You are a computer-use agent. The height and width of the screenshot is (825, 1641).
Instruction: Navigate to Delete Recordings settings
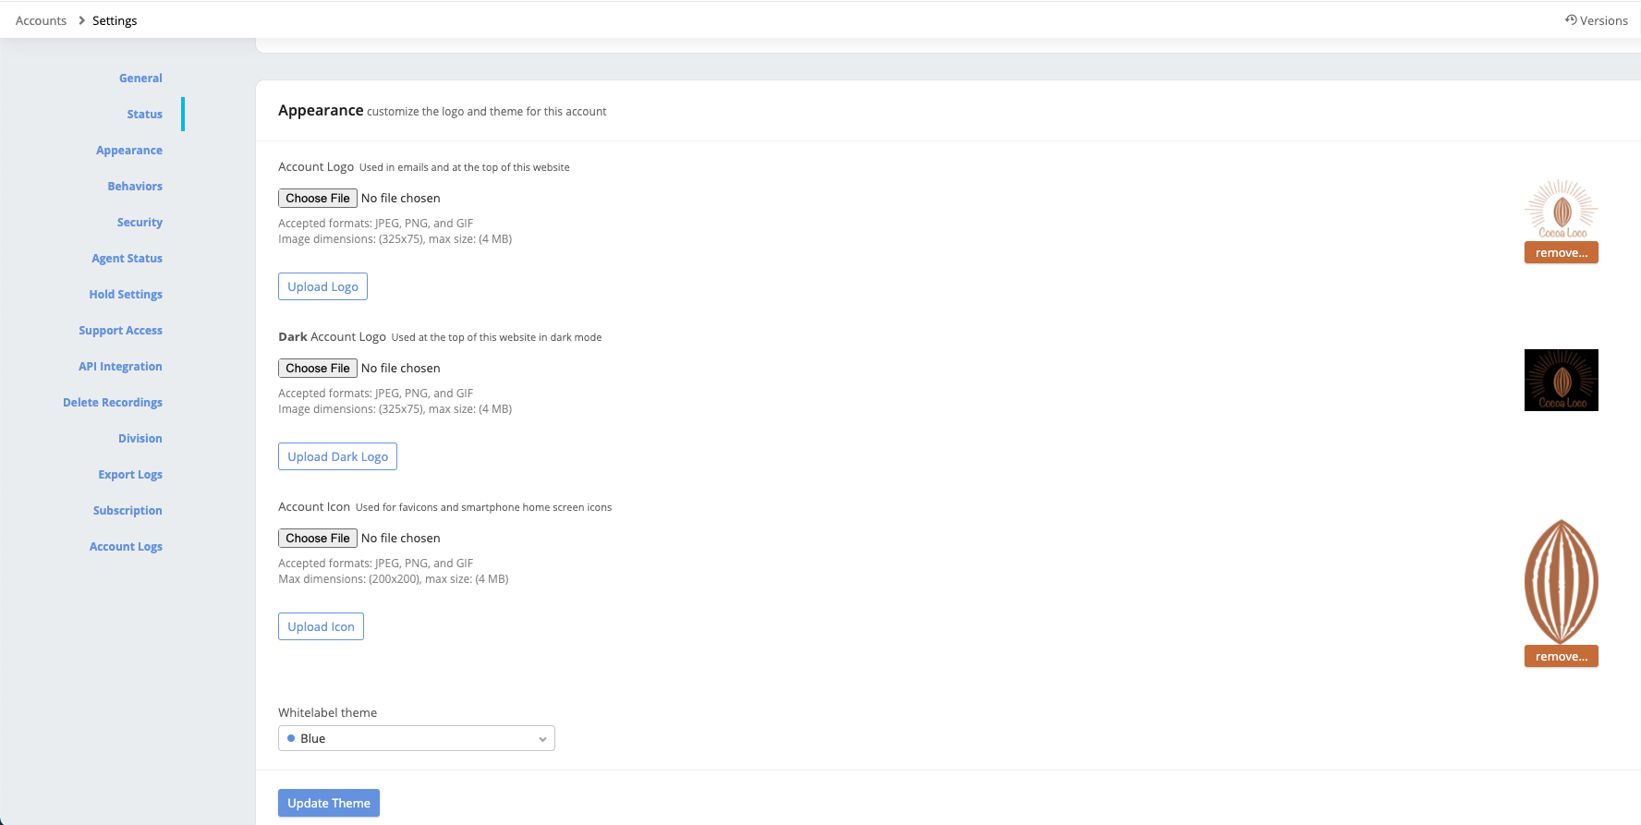point(113,403)
